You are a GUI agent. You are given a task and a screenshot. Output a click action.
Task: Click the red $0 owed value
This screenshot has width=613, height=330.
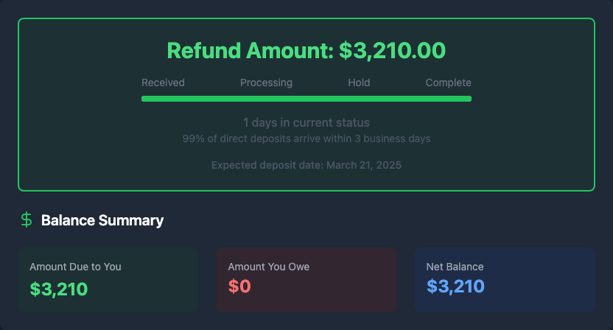tap(239, 287)
